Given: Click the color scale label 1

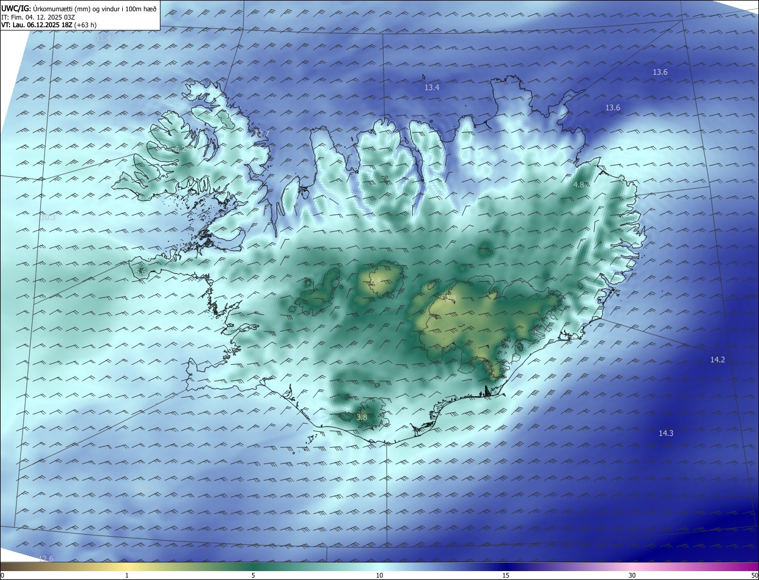Looking at the screenshot, I should coord(127,575).
